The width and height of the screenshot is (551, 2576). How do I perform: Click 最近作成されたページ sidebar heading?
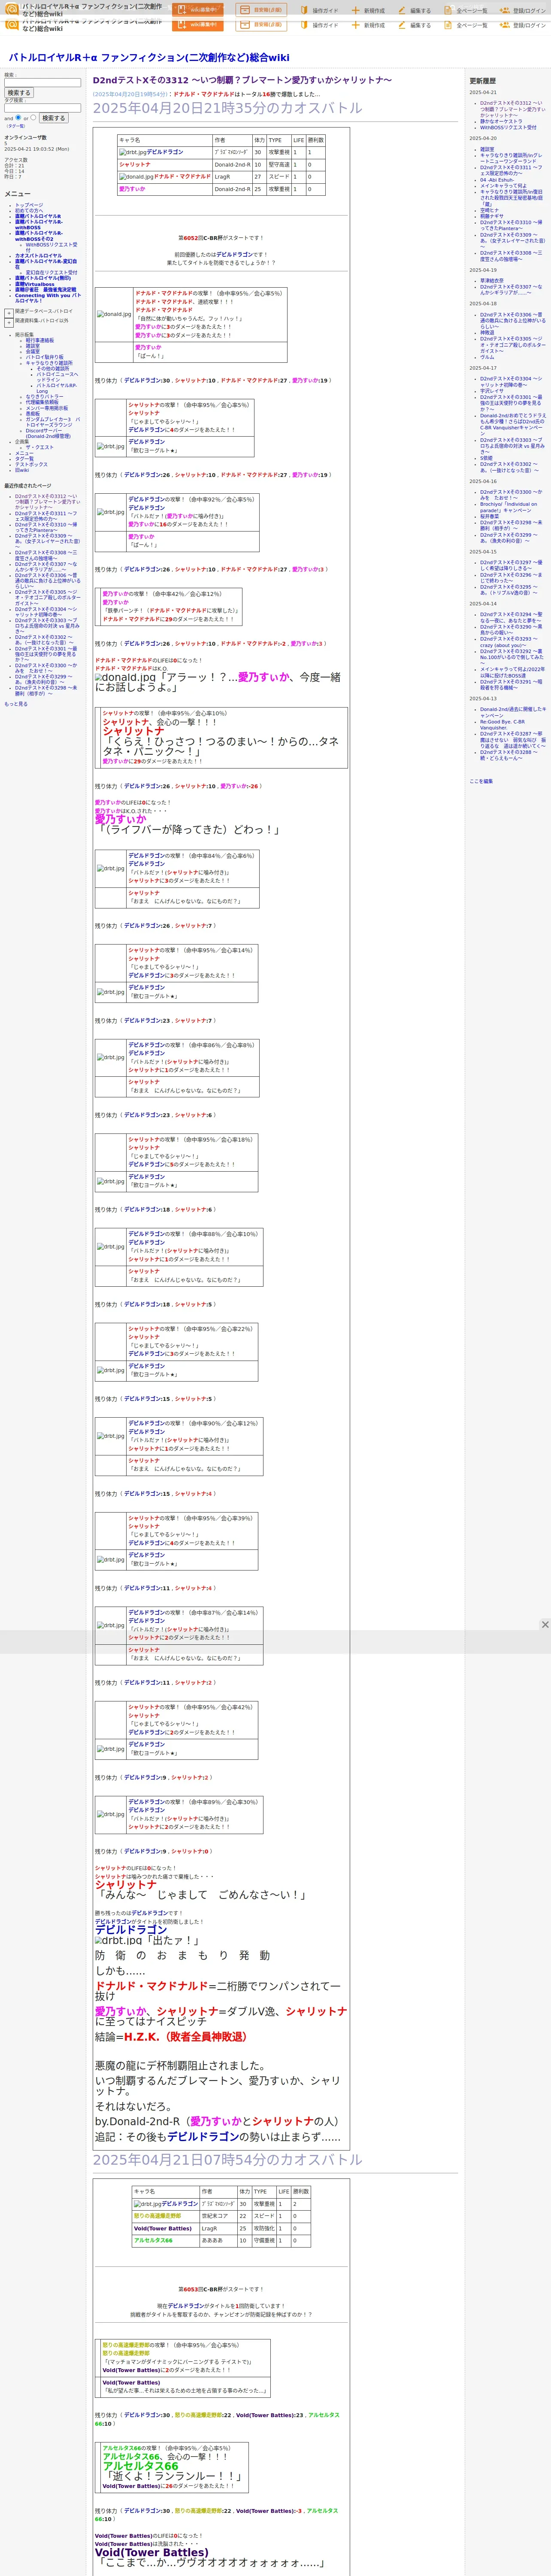pos(27,486)
